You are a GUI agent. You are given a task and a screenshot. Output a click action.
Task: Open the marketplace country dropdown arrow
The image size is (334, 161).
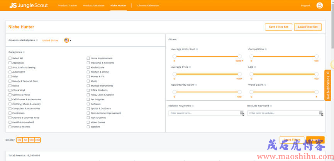tap(71, 40)
